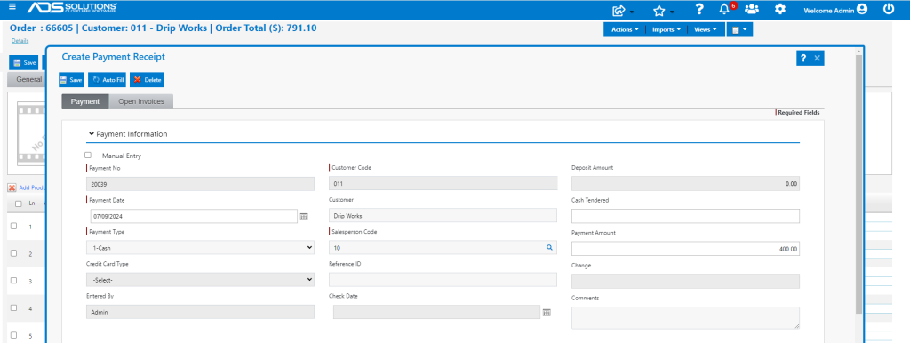The width and height of the screenshot is (910, 343).
Task: Check the order line 5 checkbox
Action: pos(14,335)
